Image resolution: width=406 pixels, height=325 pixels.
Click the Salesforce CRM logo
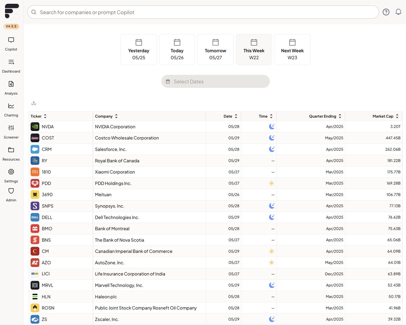pyautogui.click(x=35, y=149)
